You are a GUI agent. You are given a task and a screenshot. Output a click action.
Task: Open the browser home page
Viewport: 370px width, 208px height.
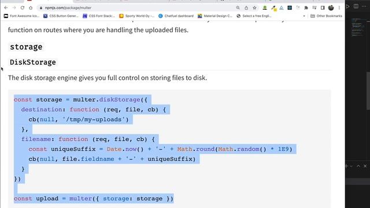tap(31, 8)
